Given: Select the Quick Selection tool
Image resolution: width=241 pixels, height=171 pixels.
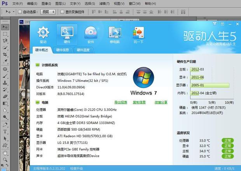Looking at the screenshot, I should coord(5,48).
